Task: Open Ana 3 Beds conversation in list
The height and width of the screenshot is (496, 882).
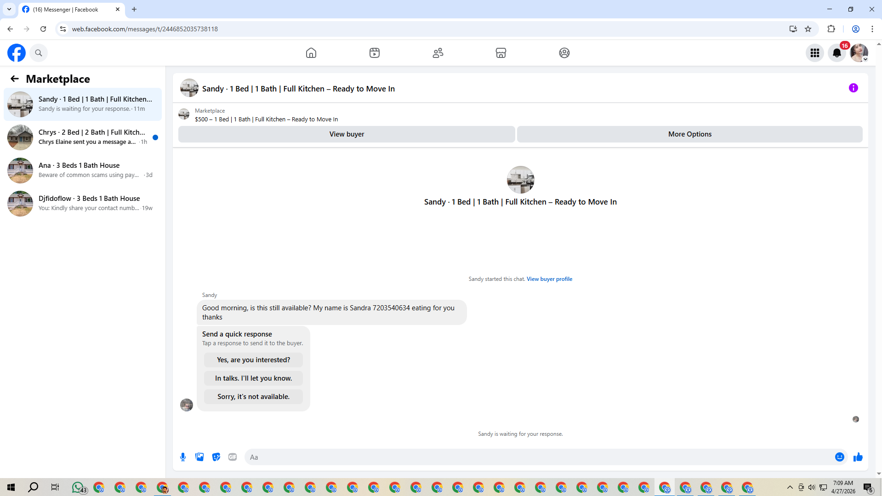Action: click(83, 171)
